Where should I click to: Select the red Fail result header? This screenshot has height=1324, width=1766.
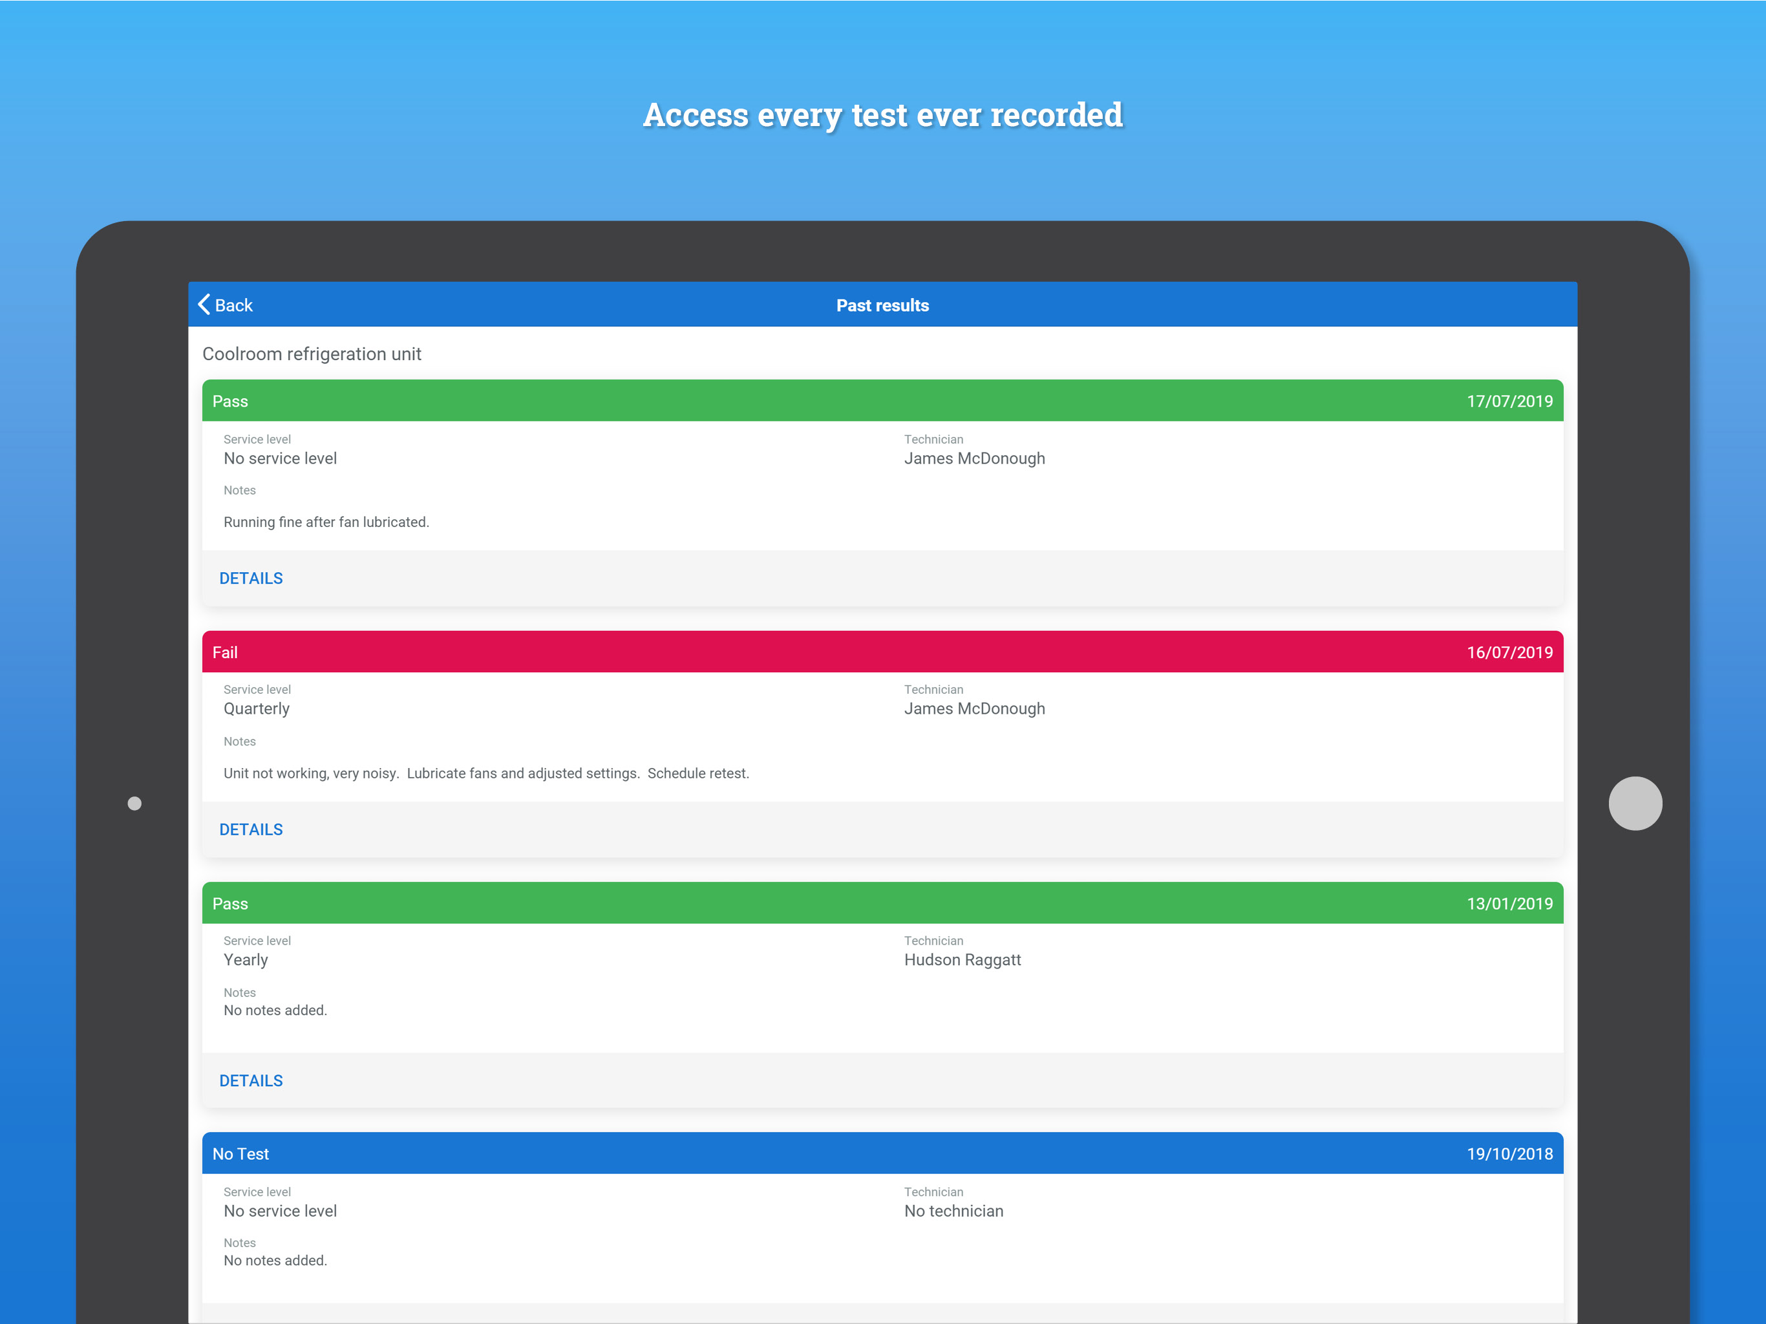click(882, 652)
